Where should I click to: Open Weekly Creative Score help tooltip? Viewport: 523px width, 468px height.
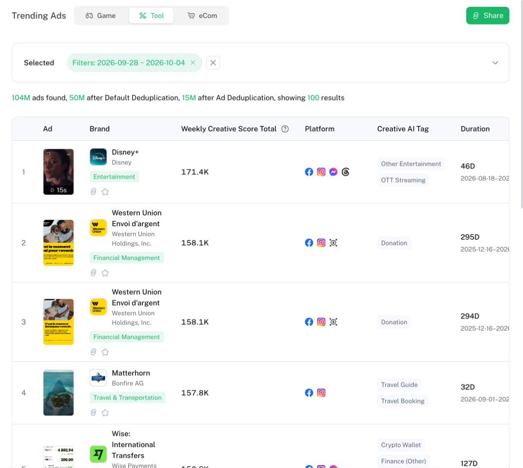click(x=285, y=129)
